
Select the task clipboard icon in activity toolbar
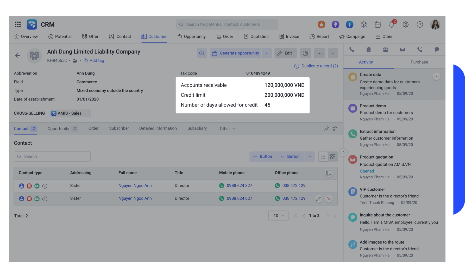[369, 49]
